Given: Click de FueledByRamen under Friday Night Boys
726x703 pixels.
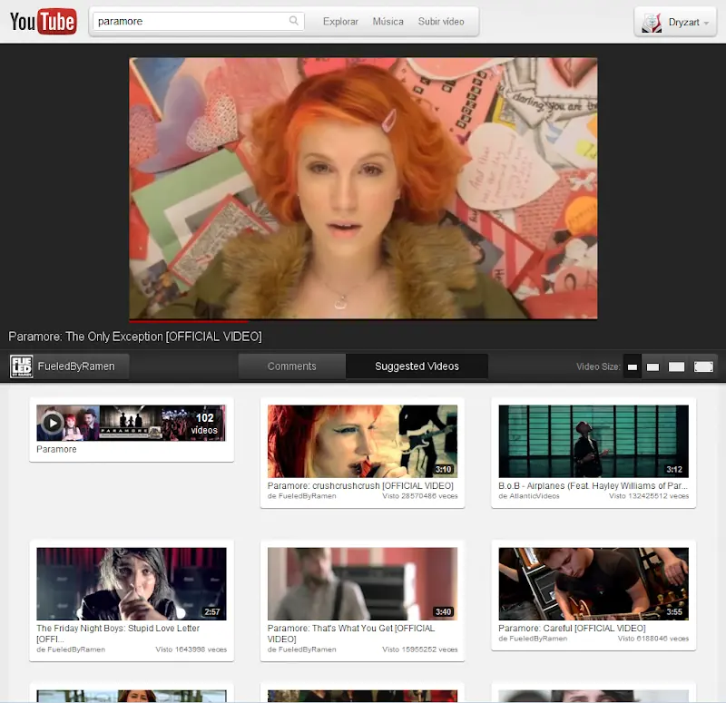Looking at the screenshot, I should (71, 649).
